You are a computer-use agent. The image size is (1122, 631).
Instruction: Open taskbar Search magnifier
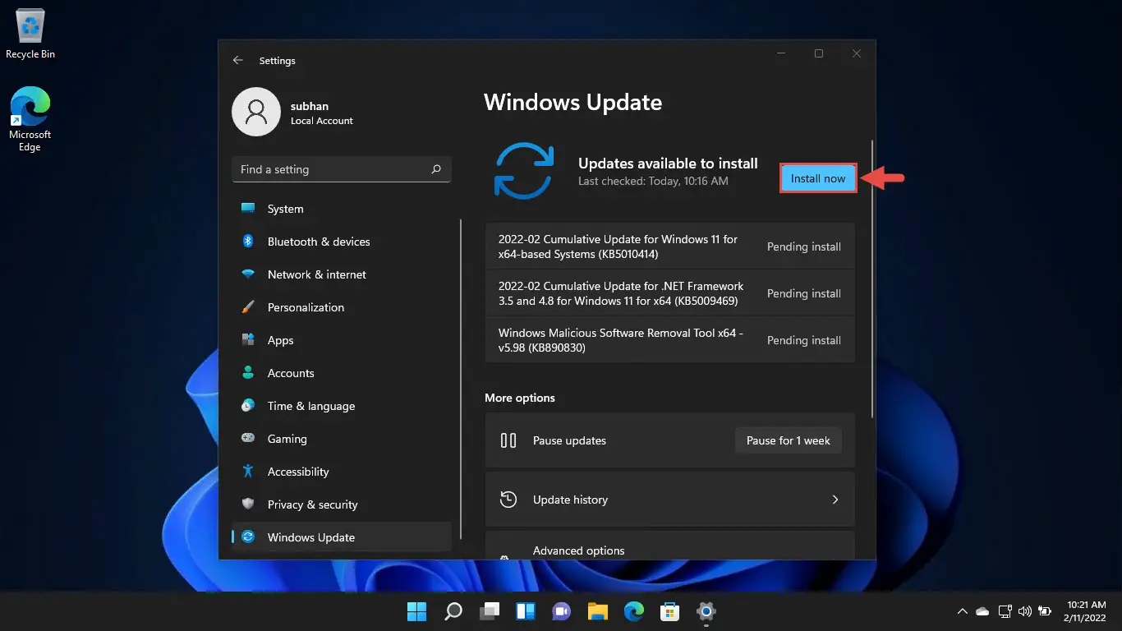[453, 611]
